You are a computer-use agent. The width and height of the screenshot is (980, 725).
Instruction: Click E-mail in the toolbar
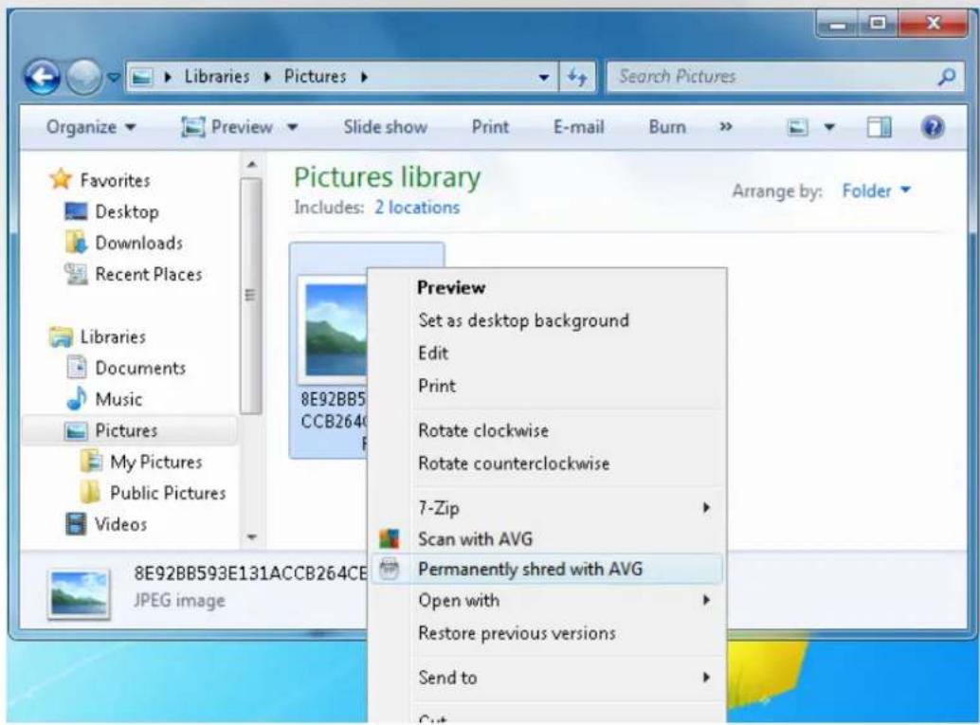(x=578, y=128)
